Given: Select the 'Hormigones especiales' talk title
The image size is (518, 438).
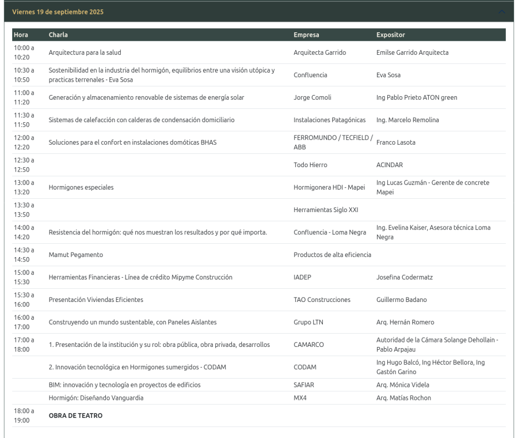Looking at the screenshot, I should click(81, 187).
